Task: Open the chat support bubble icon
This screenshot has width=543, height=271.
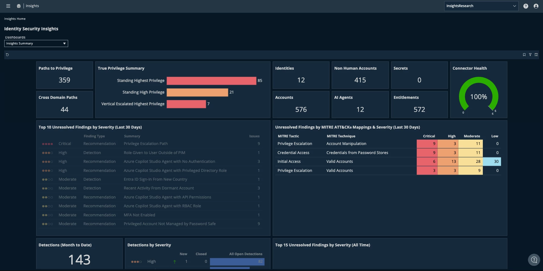Action: (x=534, y=260)
